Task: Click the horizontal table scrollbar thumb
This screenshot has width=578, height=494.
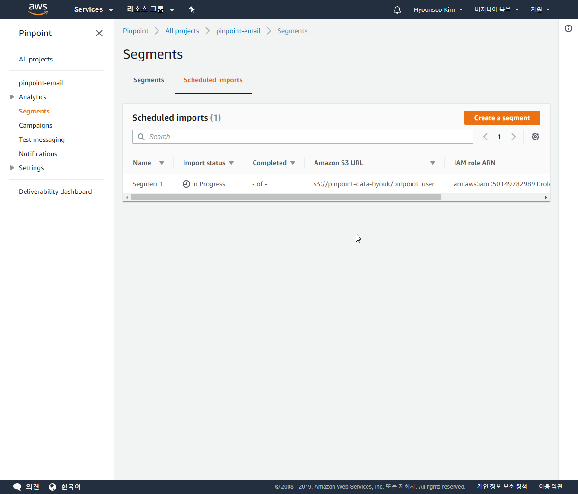Action: [286, 197]
